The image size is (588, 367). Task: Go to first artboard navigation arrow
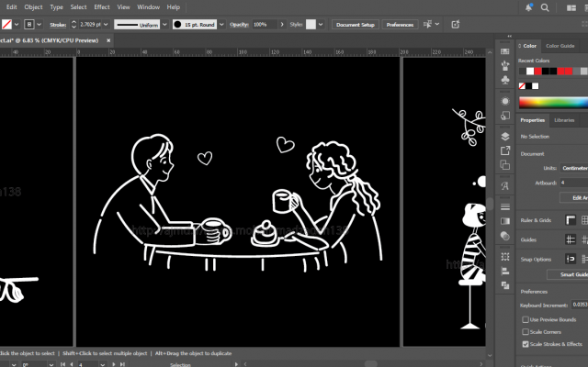coord(63,364)
